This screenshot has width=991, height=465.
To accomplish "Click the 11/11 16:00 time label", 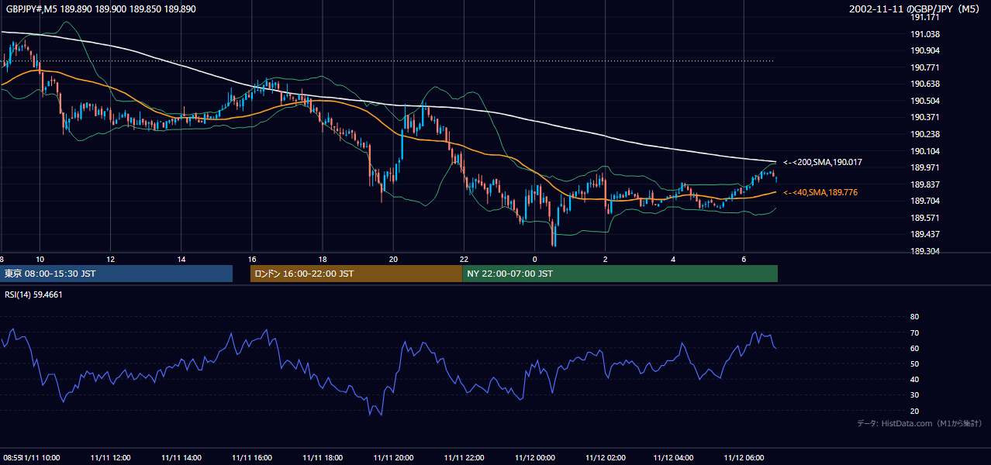I will point(252,458).
